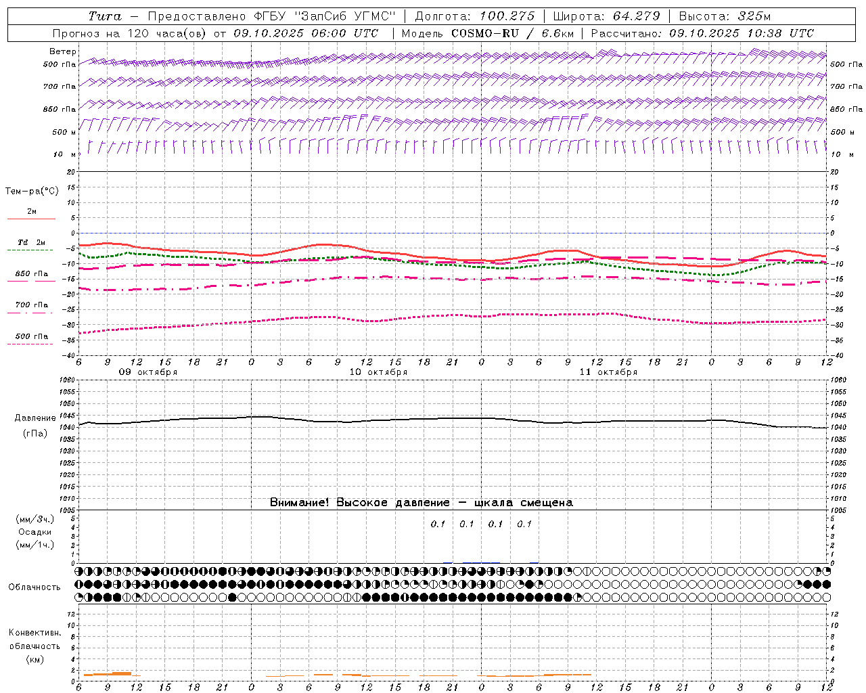Click the "10 октября" date label
The height and width of the screenshot is (693, 866).
pyautogui.click(x=378, y=372)
